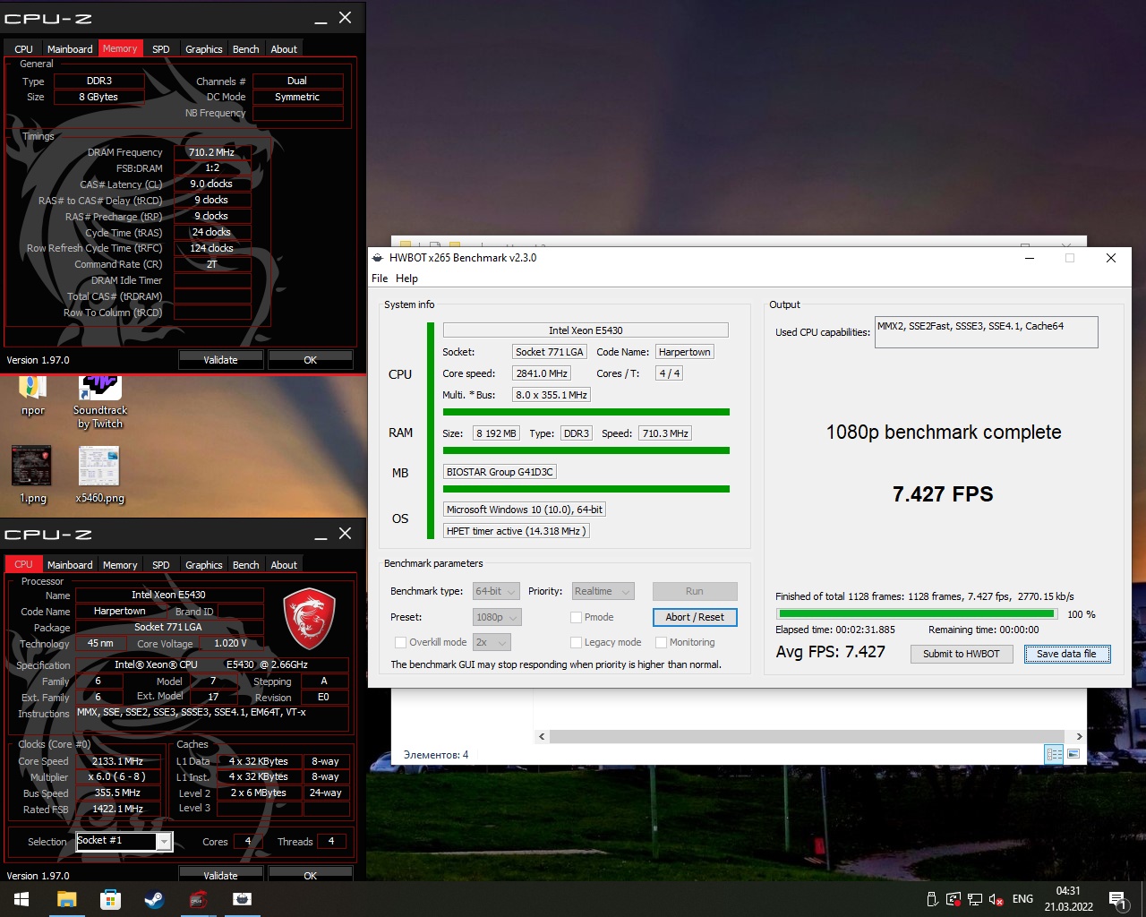Minimize the Memory CPU-Z window
This screenshot has width=1146, height=917.
point(321,19)
